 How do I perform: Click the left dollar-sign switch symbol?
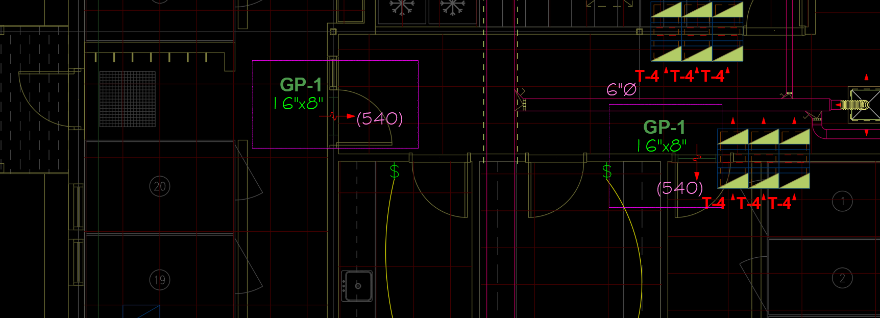click(395, 171)
